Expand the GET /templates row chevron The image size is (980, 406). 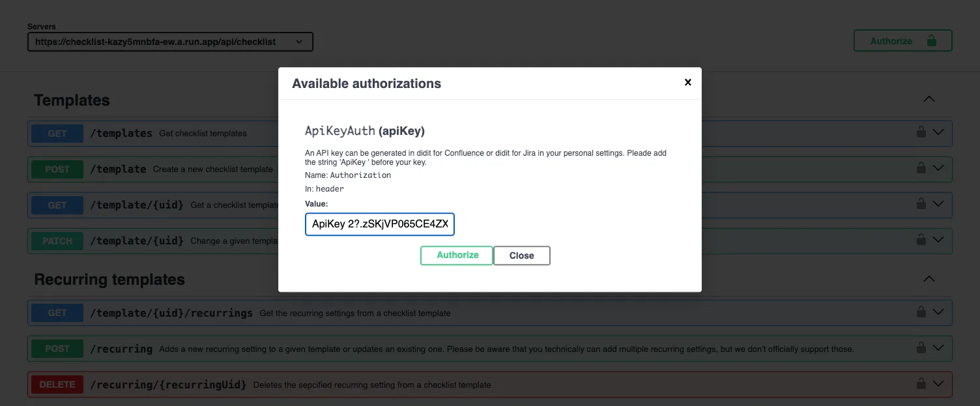tap(938, 132)
